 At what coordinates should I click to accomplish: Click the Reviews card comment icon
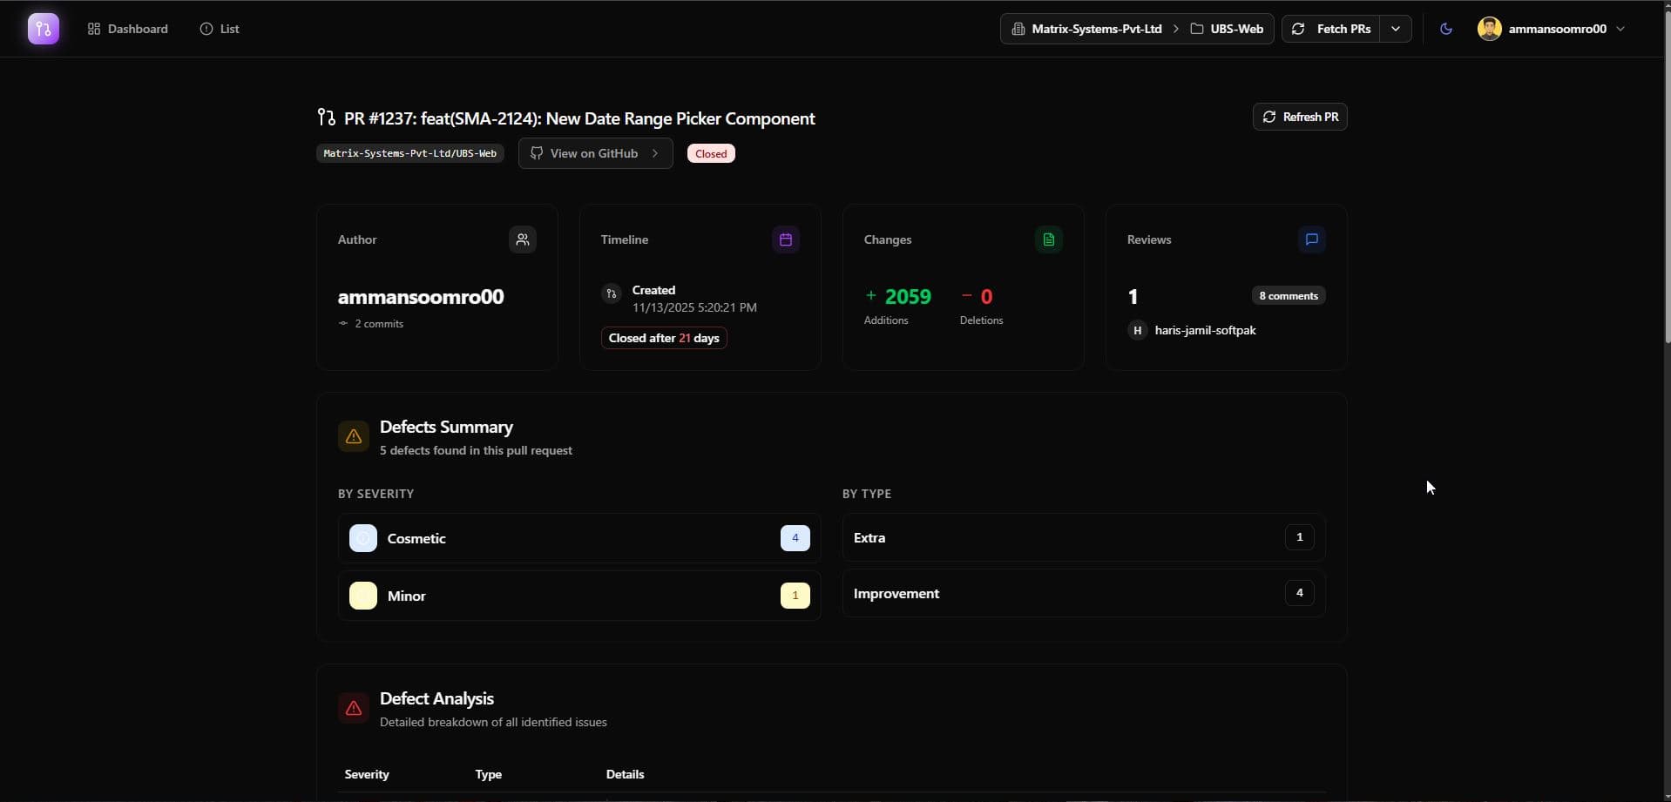click(x=1312, y=239)
